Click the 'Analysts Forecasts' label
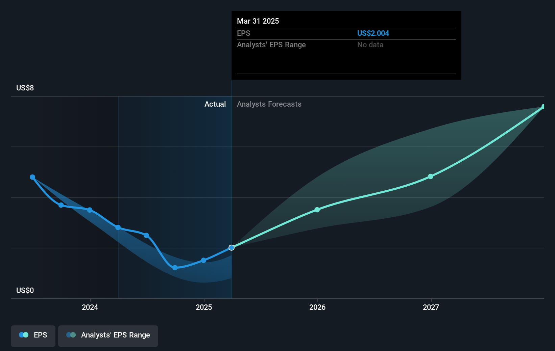555x351 pixels. coord(269,104)
